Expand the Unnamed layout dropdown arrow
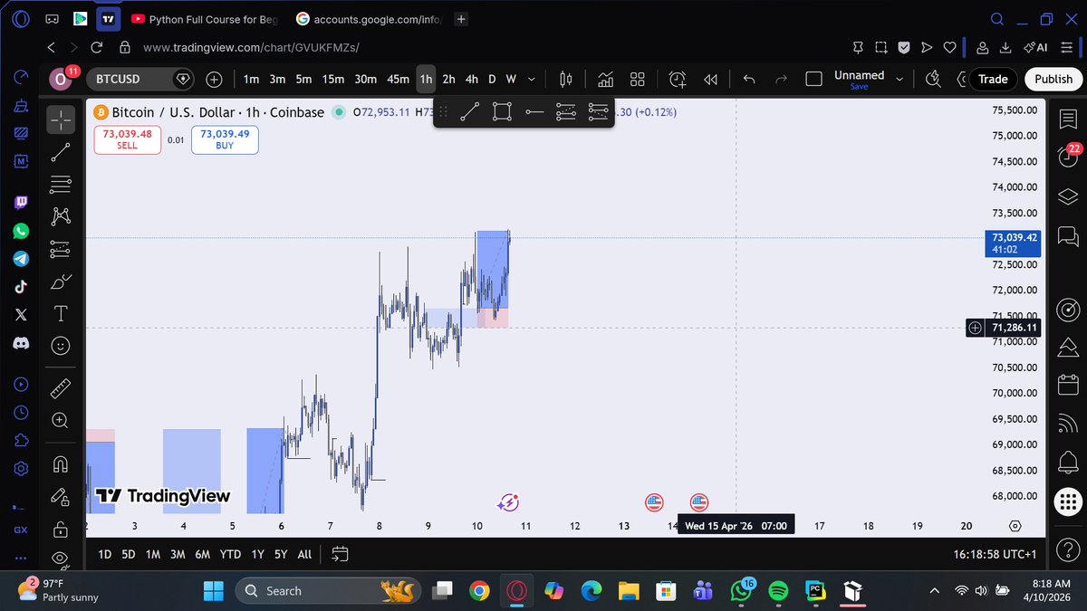 [899, 80]
